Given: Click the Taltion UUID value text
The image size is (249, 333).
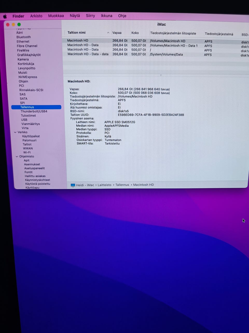Looking at the screenshot, I should pos(151,115).
